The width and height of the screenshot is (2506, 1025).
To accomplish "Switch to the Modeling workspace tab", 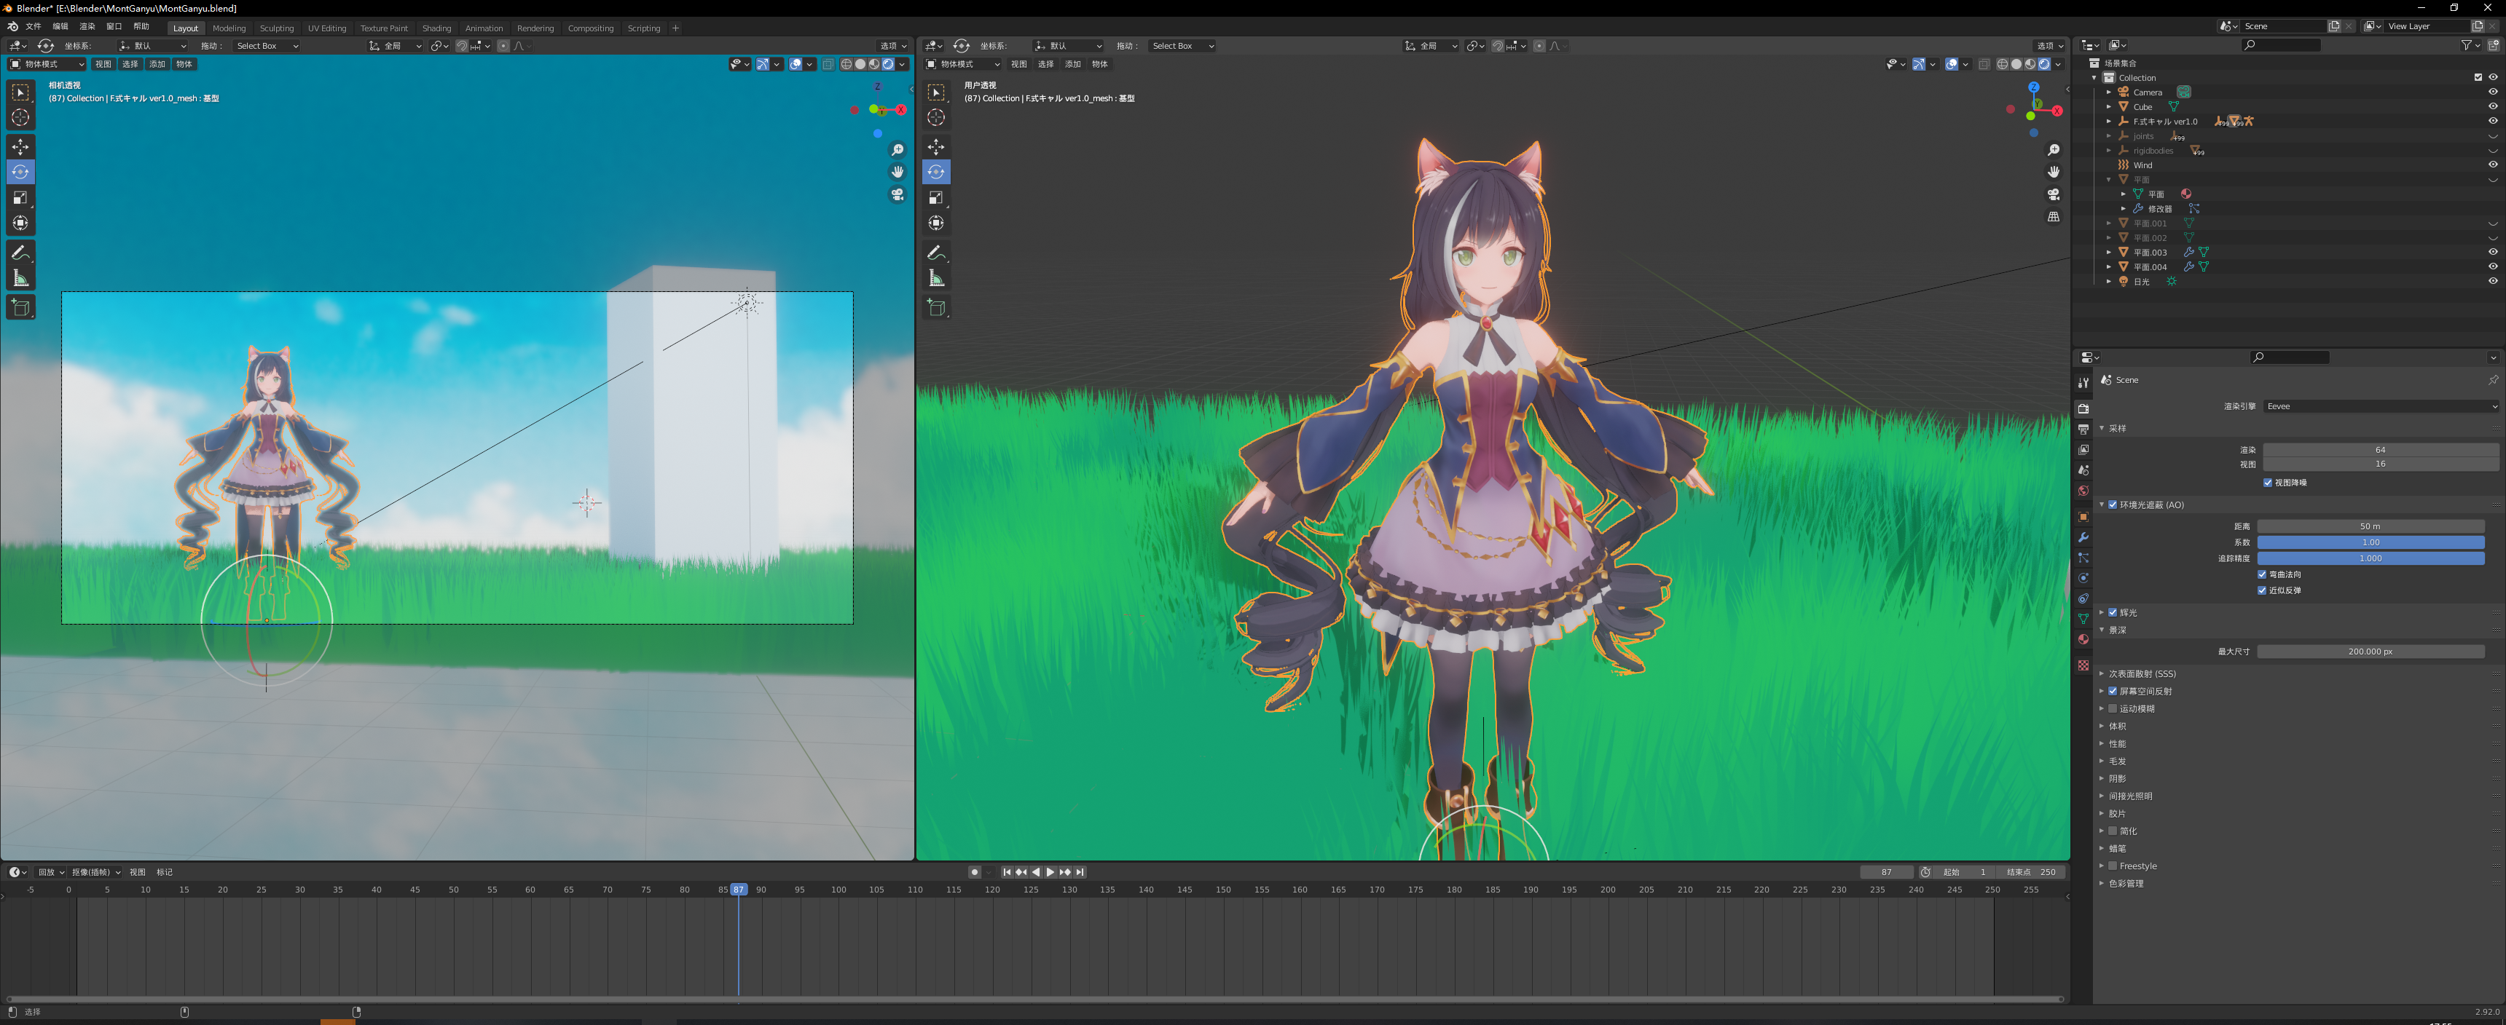I will (229, 28).
